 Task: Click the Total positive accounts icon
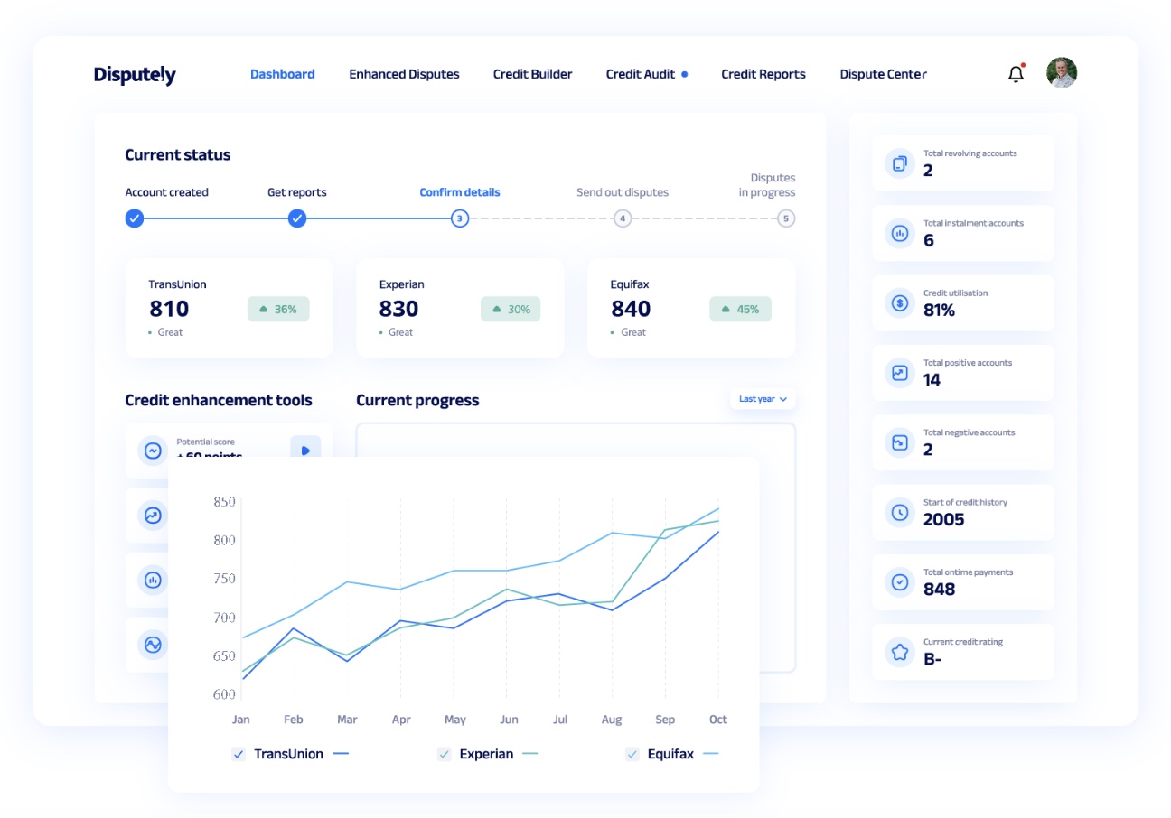point(900,373)
